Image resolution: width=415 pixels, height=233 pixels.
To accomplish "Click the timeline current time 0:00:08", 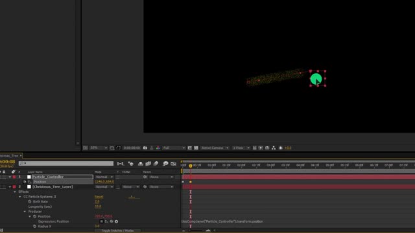I will (7, 161).
